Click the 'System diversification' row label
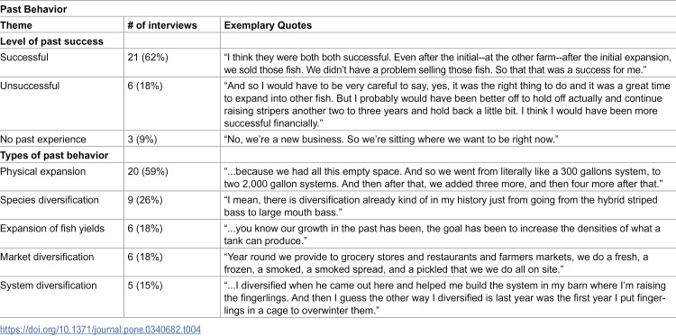The height and width of the screenshot is (336, 676). (49, 286)
